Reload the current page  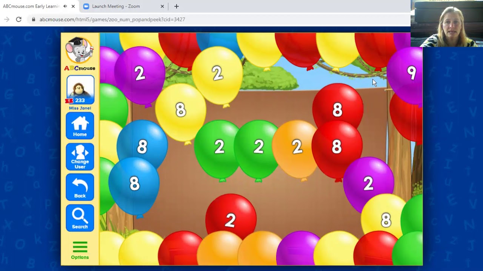tap(18, 19)
